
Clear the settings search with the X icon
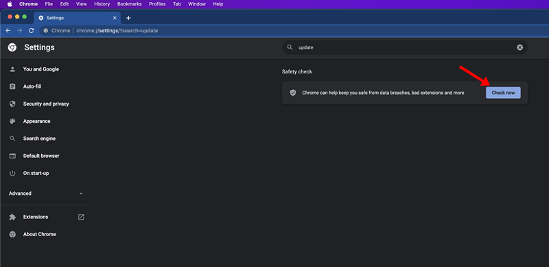click(520, 47)
